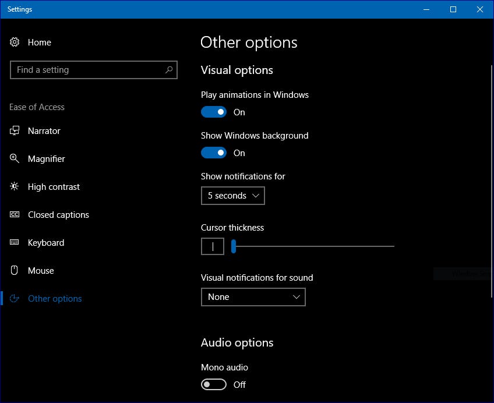494x403 pixels.
Task: Disable Show Windows background
Action: coord(213,152)
